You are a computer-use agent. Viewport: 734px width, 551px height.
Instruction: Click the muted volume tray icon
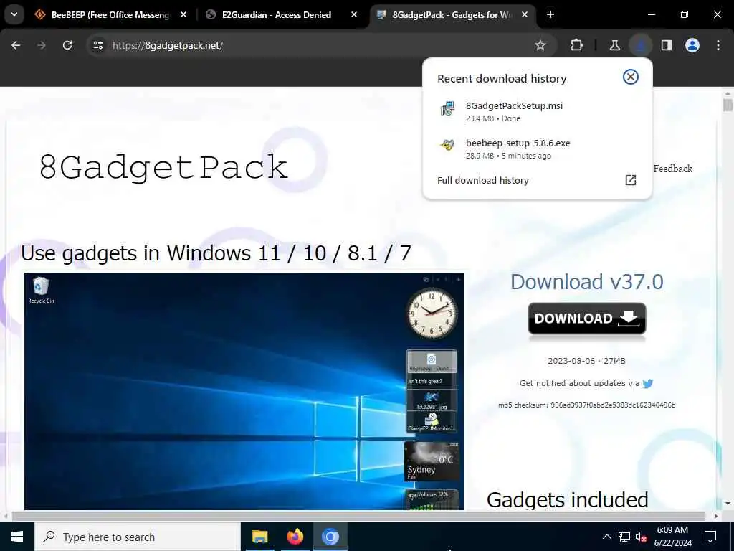(642, 537)
